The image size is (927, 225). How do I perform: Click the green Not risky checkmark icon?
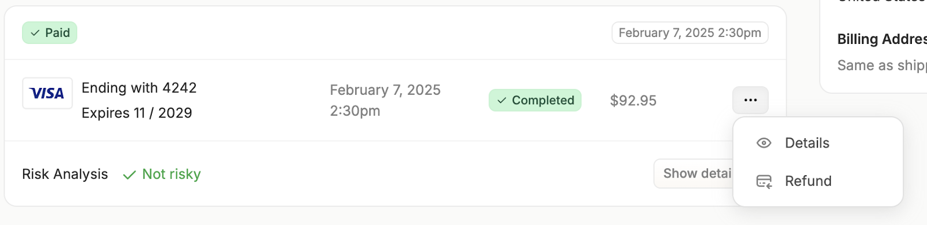129,175
